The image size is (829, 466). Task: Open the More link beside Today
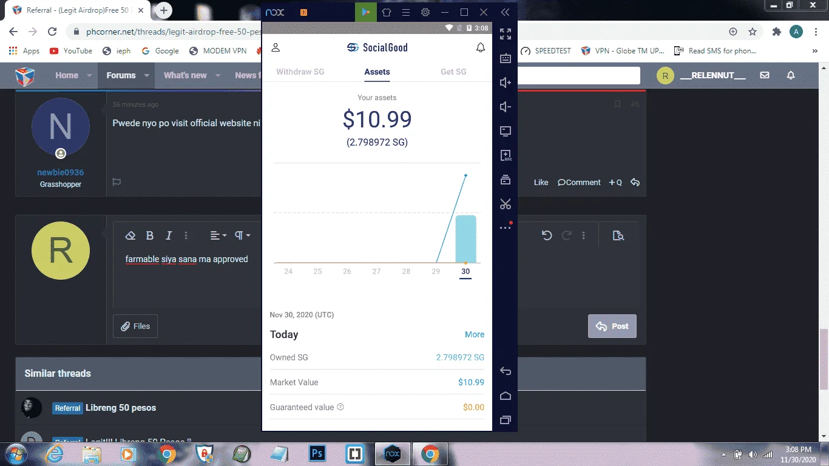coord(475,334)
